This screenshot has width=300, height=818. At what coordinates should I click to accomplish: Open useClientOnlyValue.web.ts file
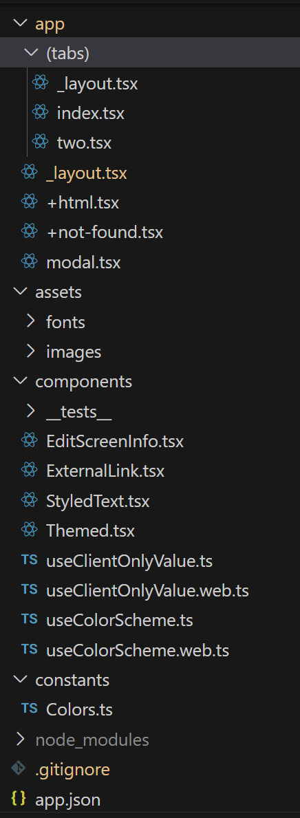coord(148,591)
